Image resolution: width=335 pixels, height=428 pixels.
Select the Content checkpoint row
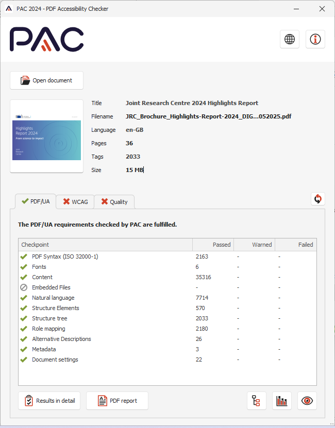pyautogui.click(x=167, y=277)
